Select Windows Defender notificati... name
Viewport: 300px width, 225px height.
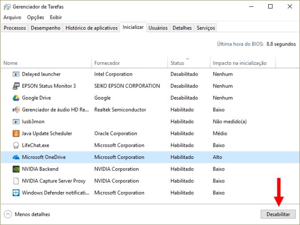pos(55,193)
